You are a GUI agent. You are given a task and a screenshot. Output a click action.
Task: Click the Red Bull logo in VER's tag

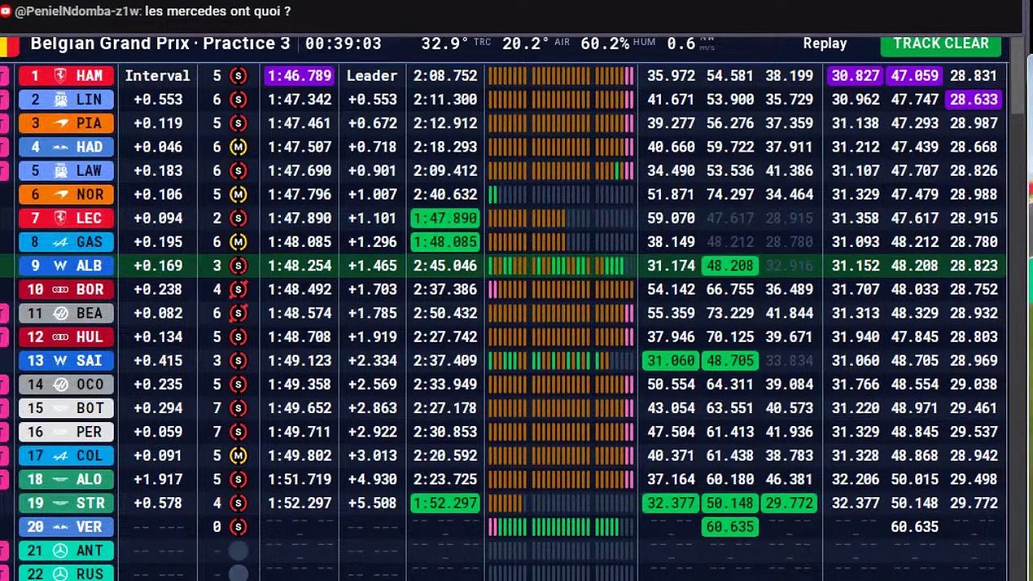(60, 527)
